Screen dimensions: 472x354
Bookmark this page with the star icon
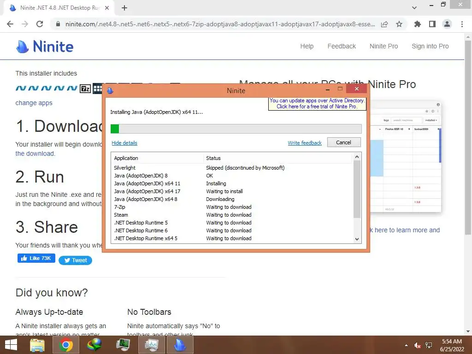click(x=399, y=24)
